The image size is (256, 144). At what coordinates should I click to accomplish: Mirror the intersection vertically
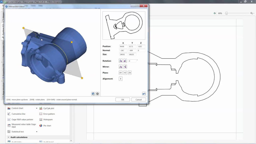125,67
